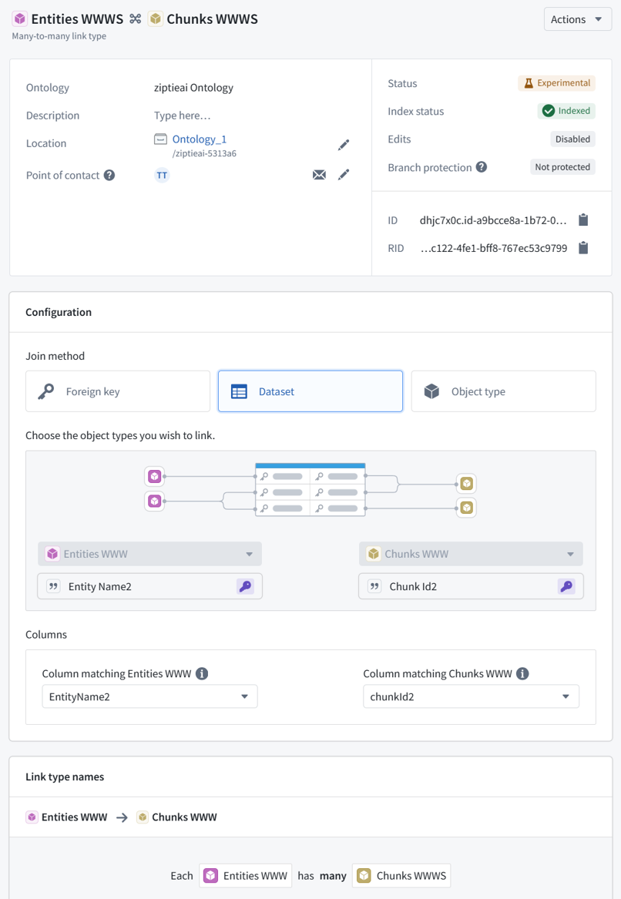This screenshot has width=621, height=899.
Task: Click the Not protected badge
Action: click(x=562, y=167)
